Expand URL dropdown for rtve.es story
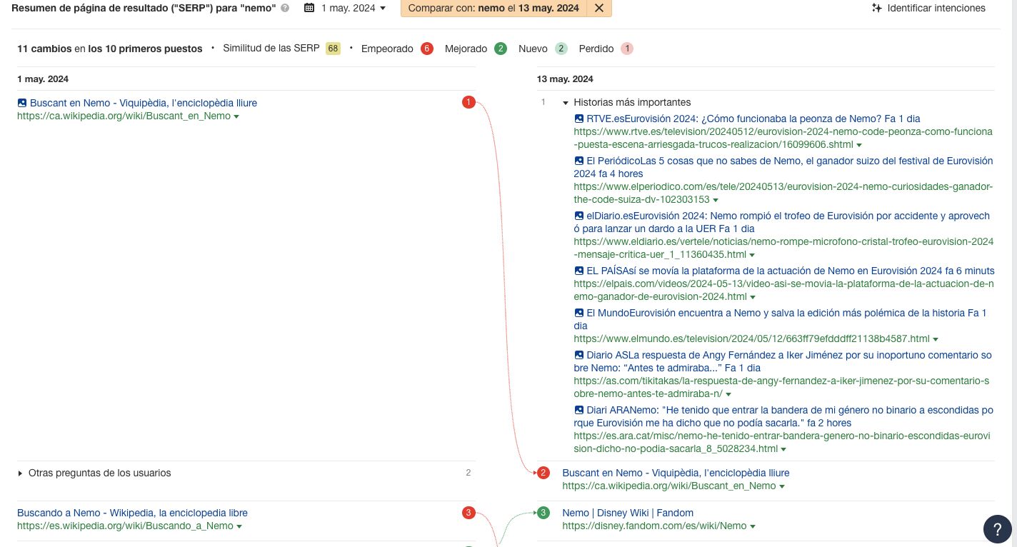The width and height of the screenshot is (1017, 547). click(x=859, y=145)
